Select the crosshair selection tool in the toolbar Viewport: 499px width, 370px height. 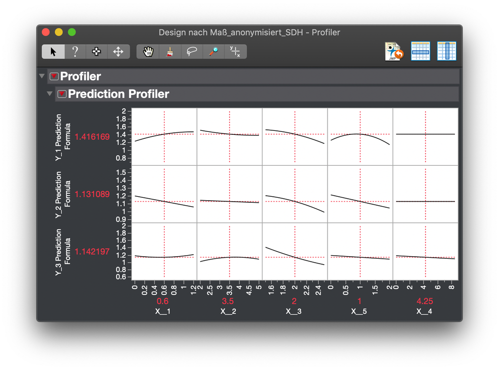pos(96,51)
